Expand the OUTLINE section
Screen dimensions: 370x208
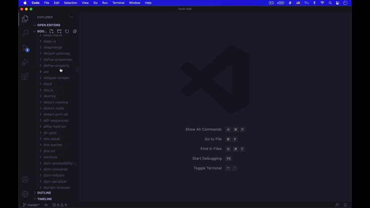44,193
